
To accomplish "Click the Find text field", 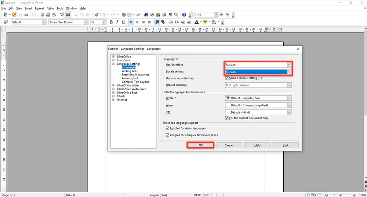I will (x=204, y=15).
